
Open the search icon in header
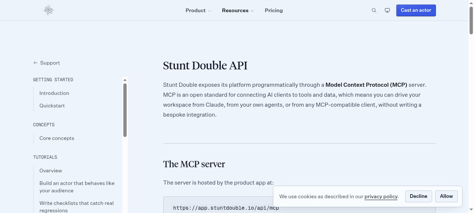pyautogui.click(x=374, y=10)
